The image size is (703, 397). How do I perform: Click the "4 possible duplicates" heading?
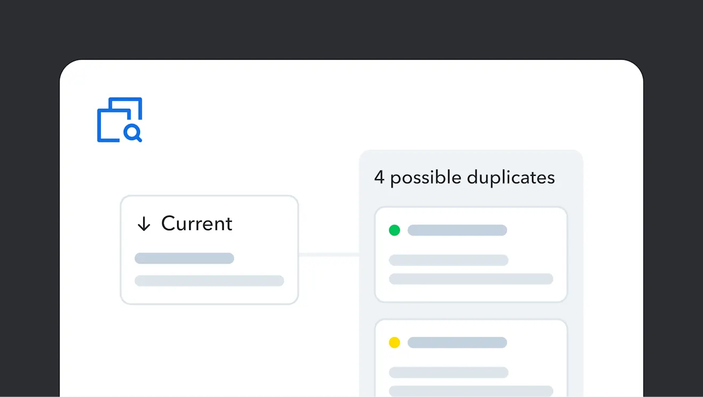(x=464, y=177)
